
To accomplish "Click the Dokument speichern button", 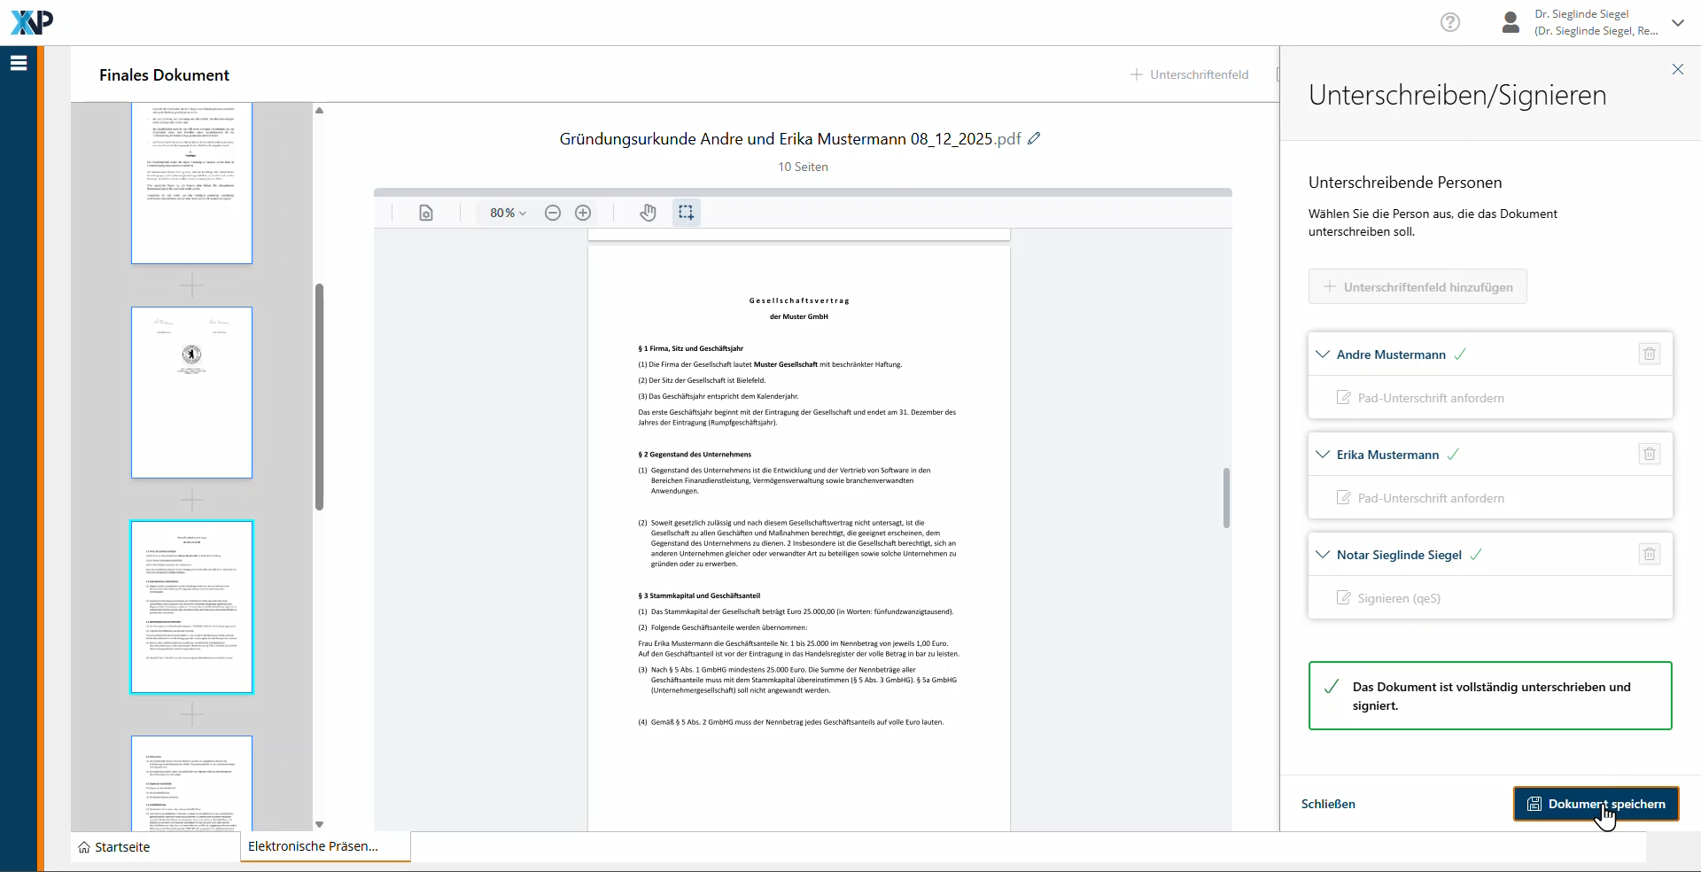I will point(1596,804).
